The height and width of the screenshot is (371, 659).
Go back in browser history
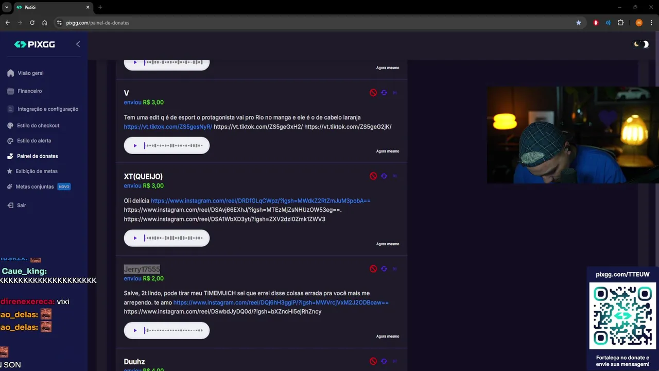pyautogui.click(x=8, y=23)
